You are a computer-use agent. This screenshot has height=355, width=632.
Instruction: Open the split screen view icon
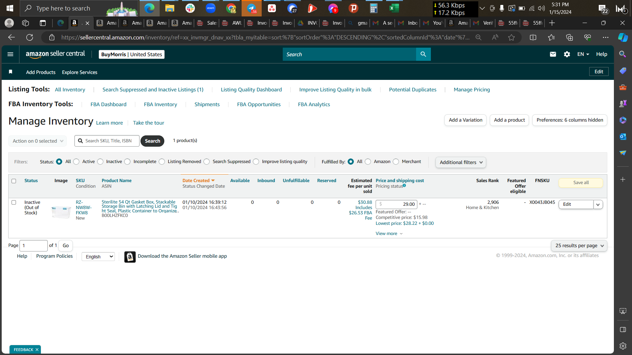[533, 37]
